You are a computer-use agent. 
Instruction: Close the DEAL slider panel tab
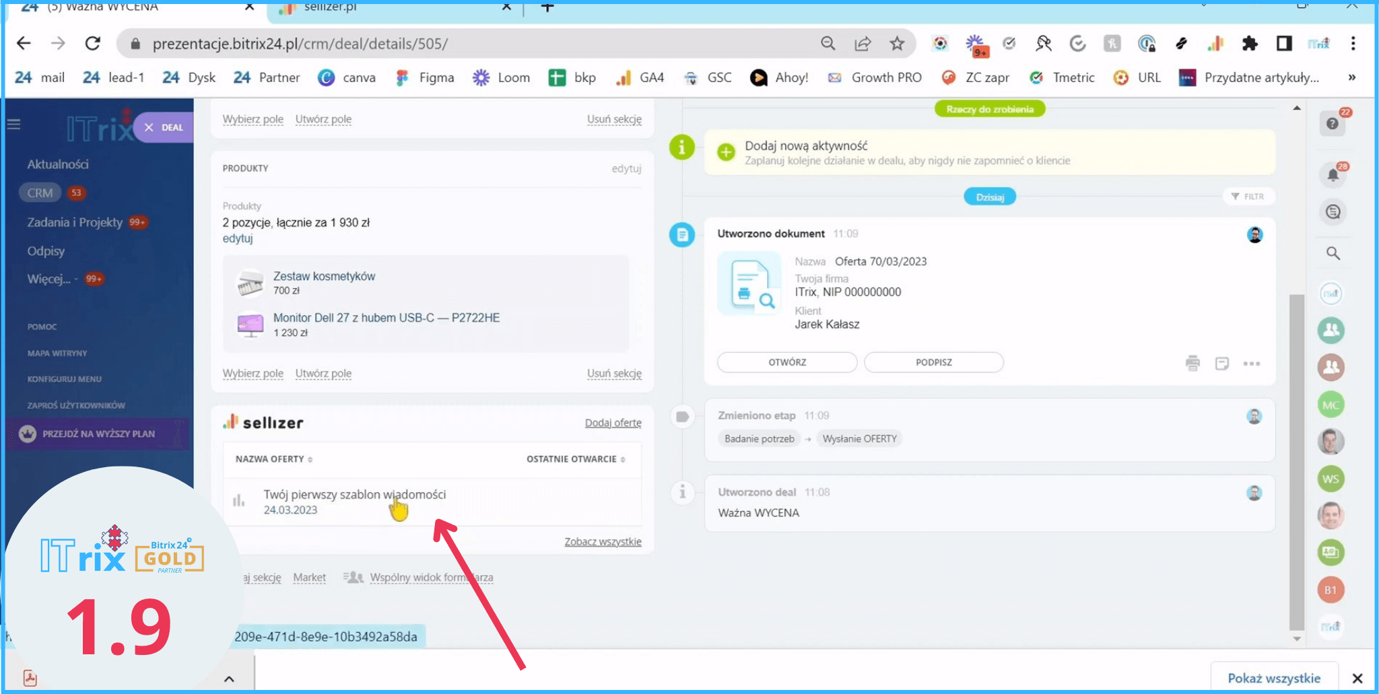(149, 127)
